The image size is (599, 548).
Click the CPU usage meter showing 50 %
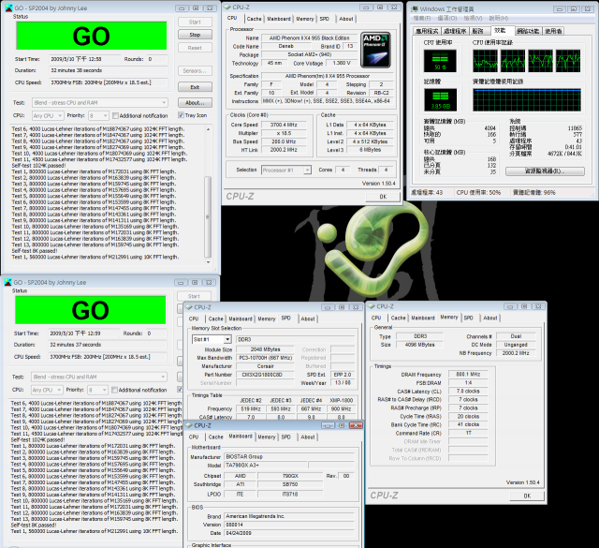(440, 61)
